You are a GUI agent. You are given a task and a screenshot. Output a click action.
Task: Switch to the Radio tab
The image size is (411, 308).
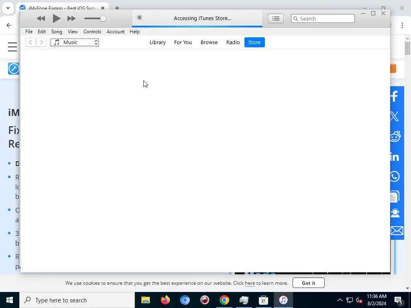(233, 43)
